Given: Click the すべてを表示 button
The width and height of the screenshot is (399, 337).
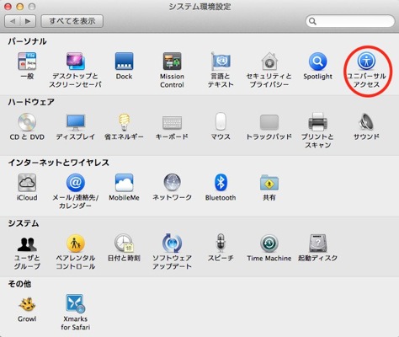Looking at the screenshot, I should tap(72, 21).
